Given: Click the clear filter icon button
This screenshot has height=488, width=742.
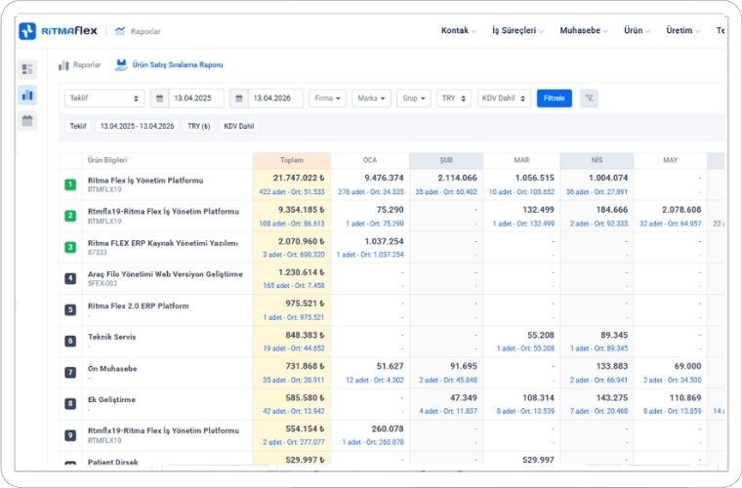Looking at the screenshot, I should 589,99.
